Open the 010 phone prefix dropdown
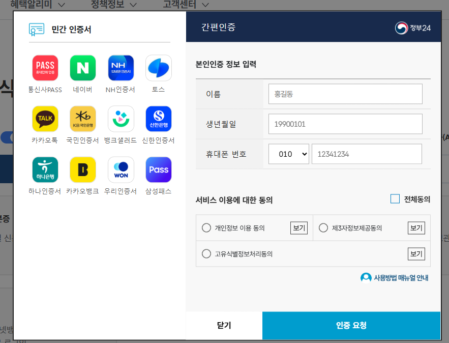The image size is (449, 343). 289,154
